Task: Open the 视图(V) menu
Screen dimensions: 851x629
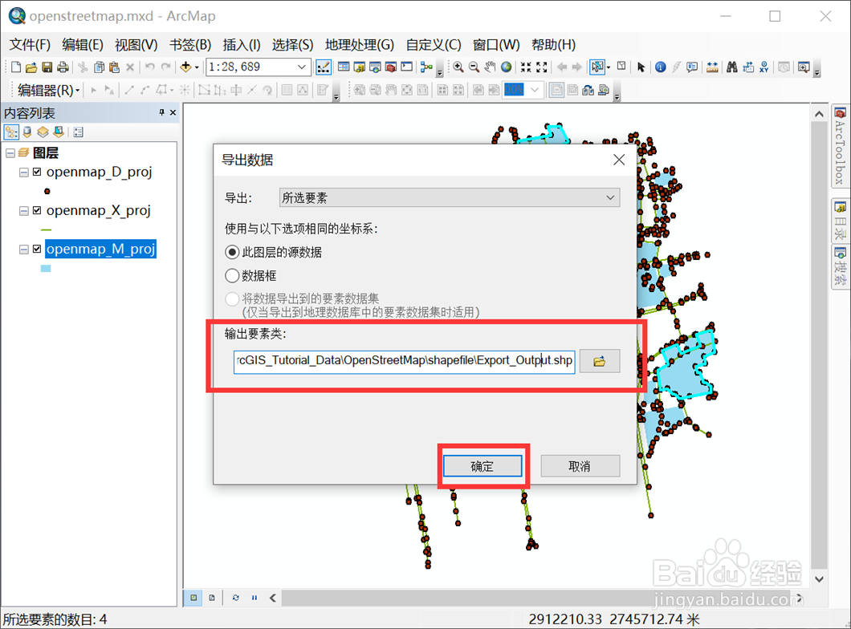Action: (x=136, y=44)
